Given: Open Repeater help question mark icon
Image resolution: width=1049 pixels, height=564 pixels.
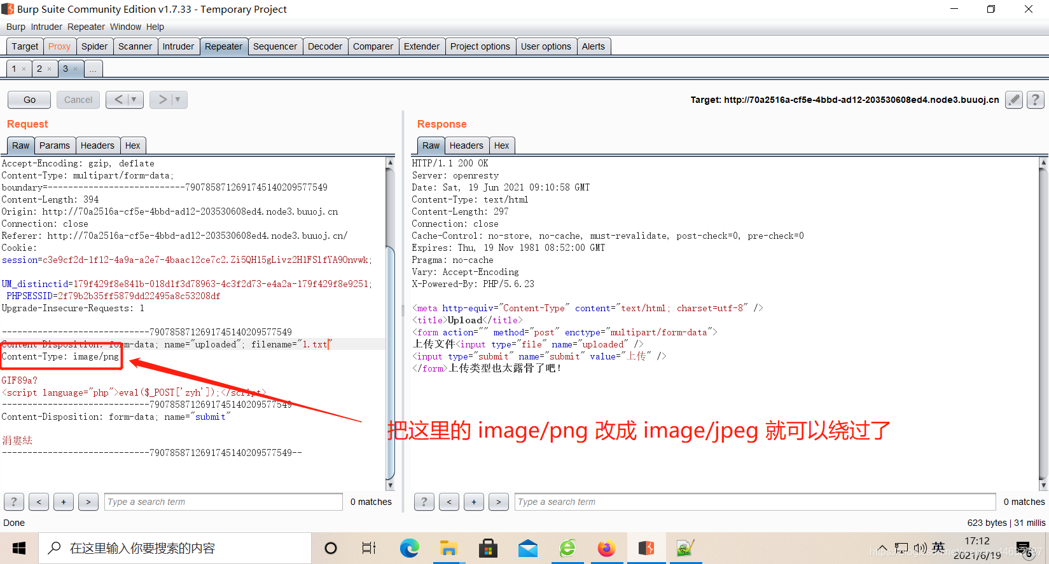Looking at the screenshot, I should pos(1036,100).
